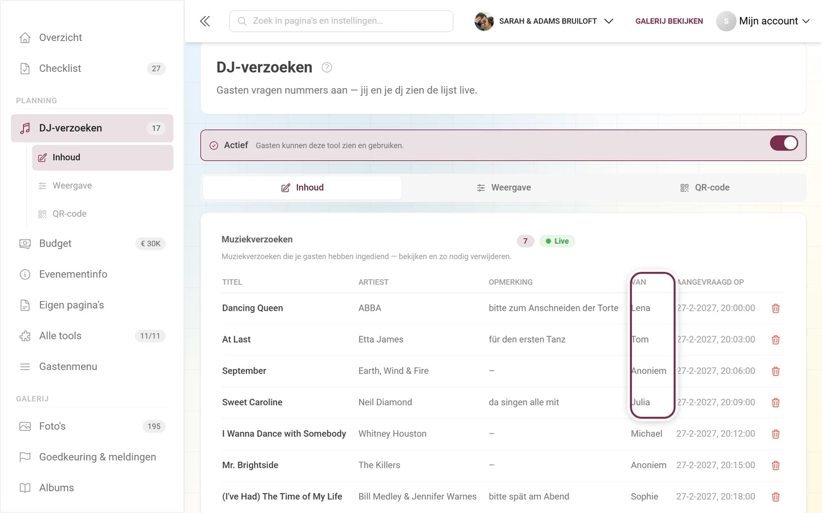Image resolution: width=822 pixels, height=513 pixels.
Task: Click the Budget icon in sidebar
Action: pos(25,243)
